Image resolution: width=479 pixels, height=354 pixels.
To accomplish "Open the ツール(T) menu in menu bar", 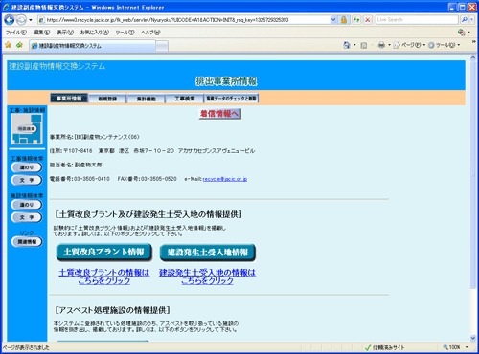I will [125, 33].
